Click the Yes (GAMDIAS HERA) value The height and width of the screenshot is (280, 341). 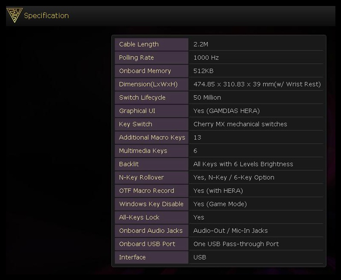click(x=226, y=111)
